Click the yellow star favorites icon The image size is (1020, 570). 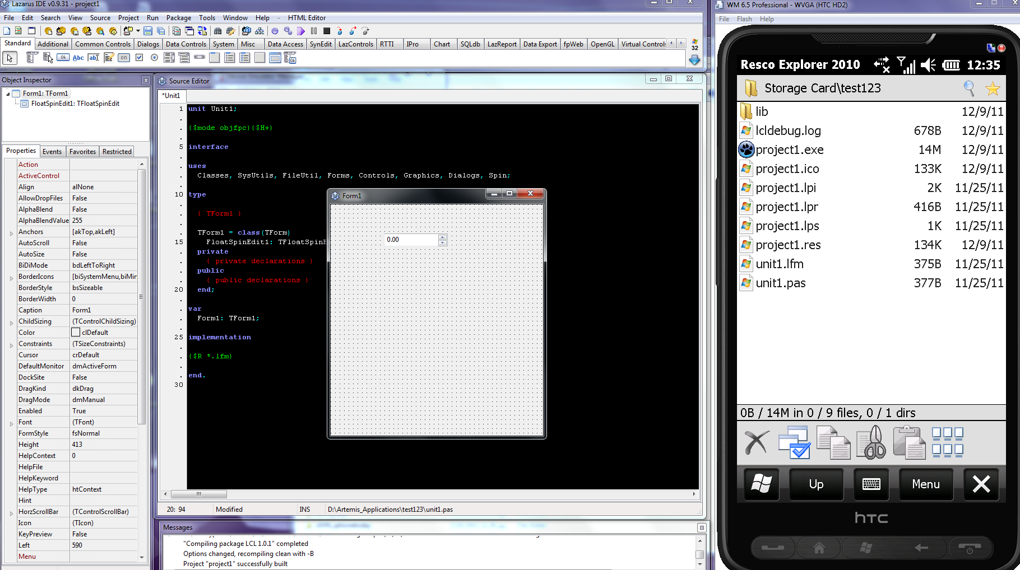click(993, 88)
